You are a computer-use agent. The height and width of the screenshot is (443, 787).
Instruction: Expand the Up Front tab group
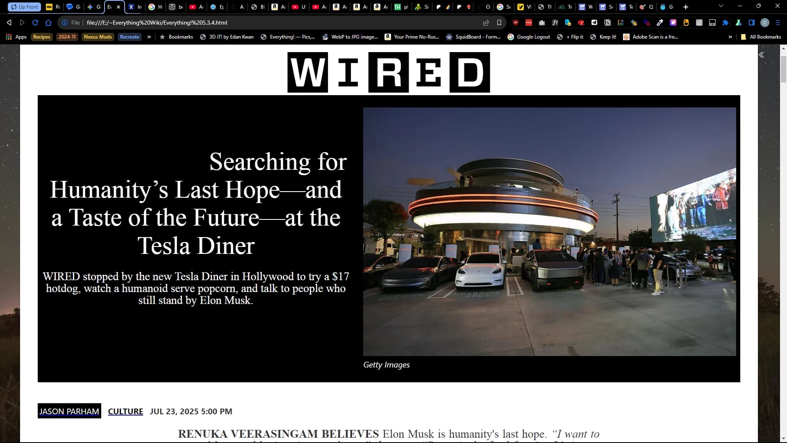click(x=25, y=7)
